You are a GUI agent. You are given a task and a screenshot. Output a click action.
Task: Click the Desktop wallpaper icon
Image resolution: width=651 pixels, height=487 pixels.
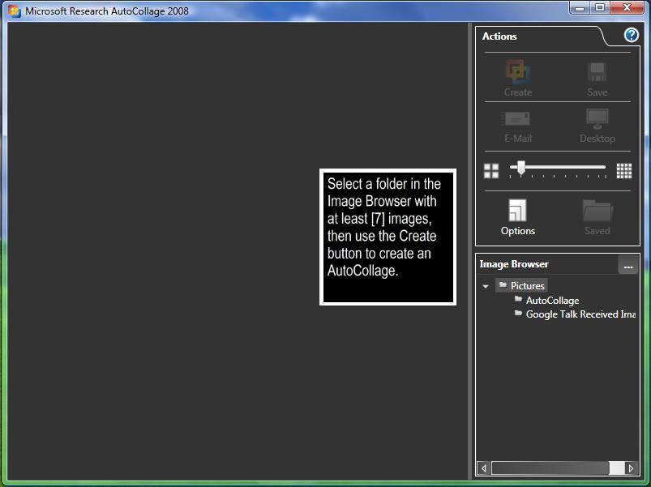[x=597, y=119]
